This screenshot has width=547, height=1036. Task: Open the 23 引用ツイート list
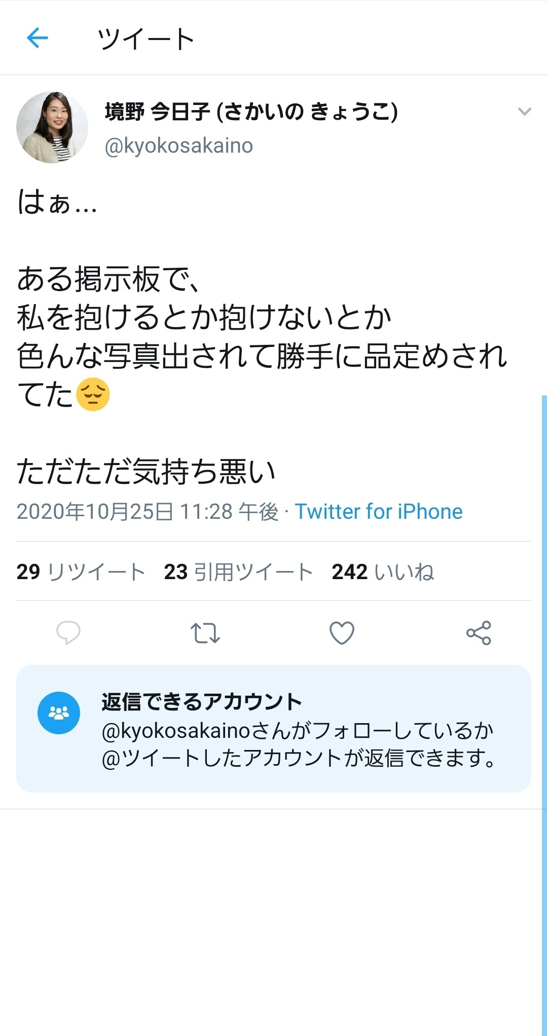point(238,571)
